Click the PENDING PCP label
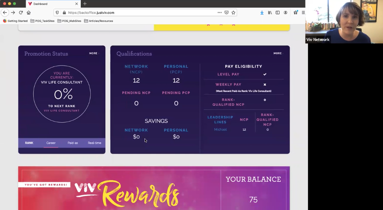The width and height of the screenshot is (383, 210). 176,93
